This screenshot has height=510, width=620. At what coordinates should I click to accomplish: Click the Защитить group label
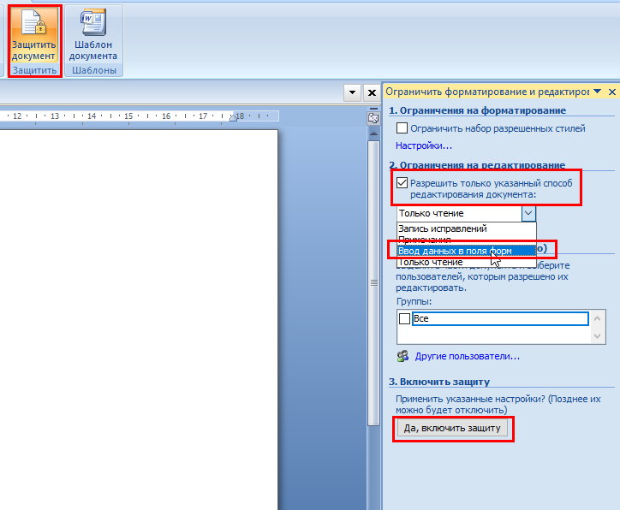tap(34, 70)
